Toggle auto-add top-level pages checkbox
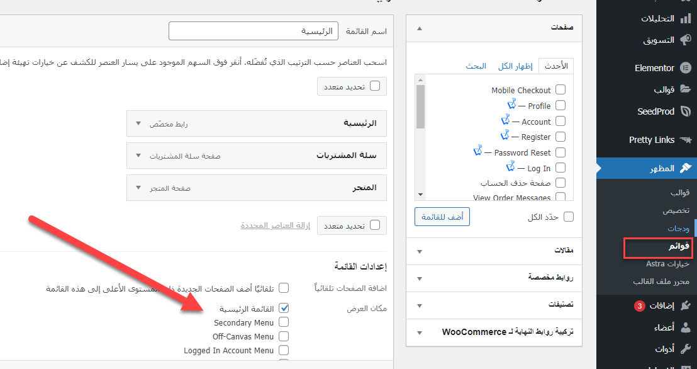The width and height of the screenshot is (697, 369). [x=284, y=288]
